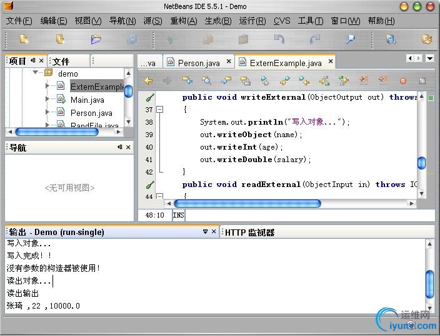The image size is (440, 336).
Task: Close the Person.java tab
Action: click(x=229, y=61)
